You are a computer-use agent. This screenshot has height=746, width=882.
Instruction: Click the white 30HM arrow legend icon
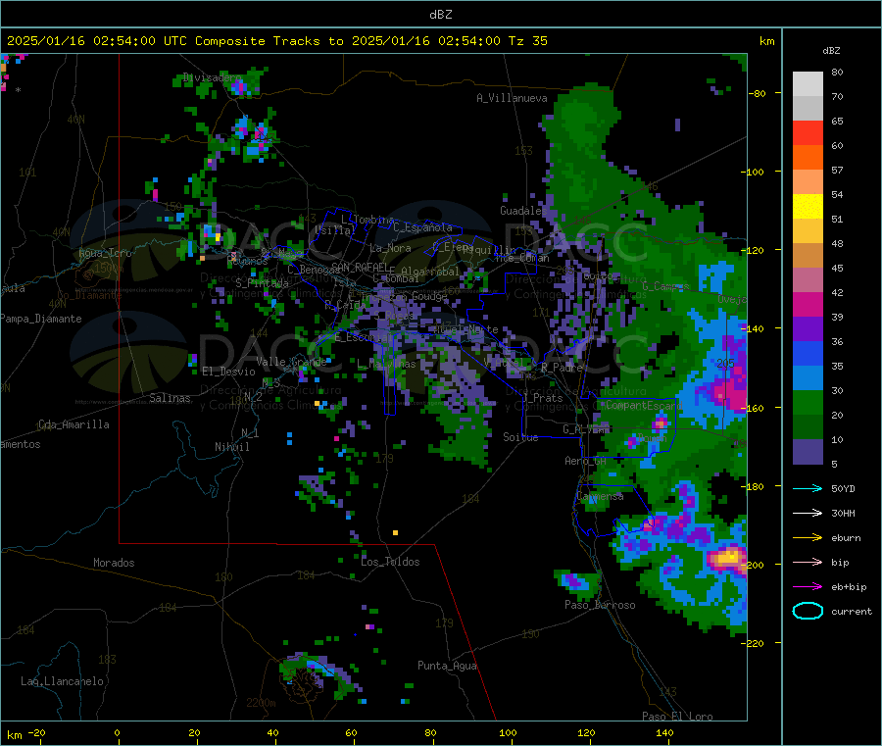click(x=808, y=513)
